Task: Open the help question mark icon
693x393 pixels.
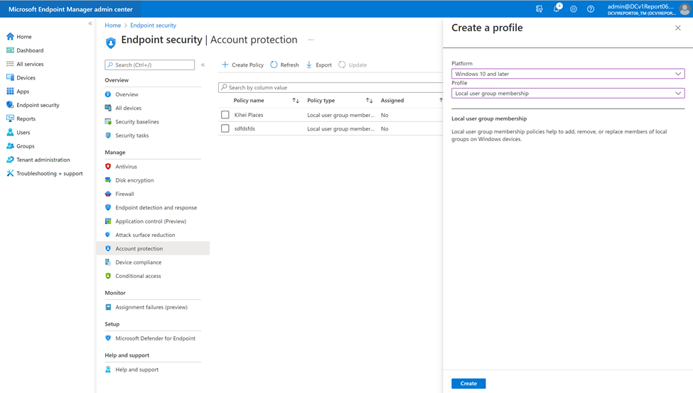Action: coord(591,9)
